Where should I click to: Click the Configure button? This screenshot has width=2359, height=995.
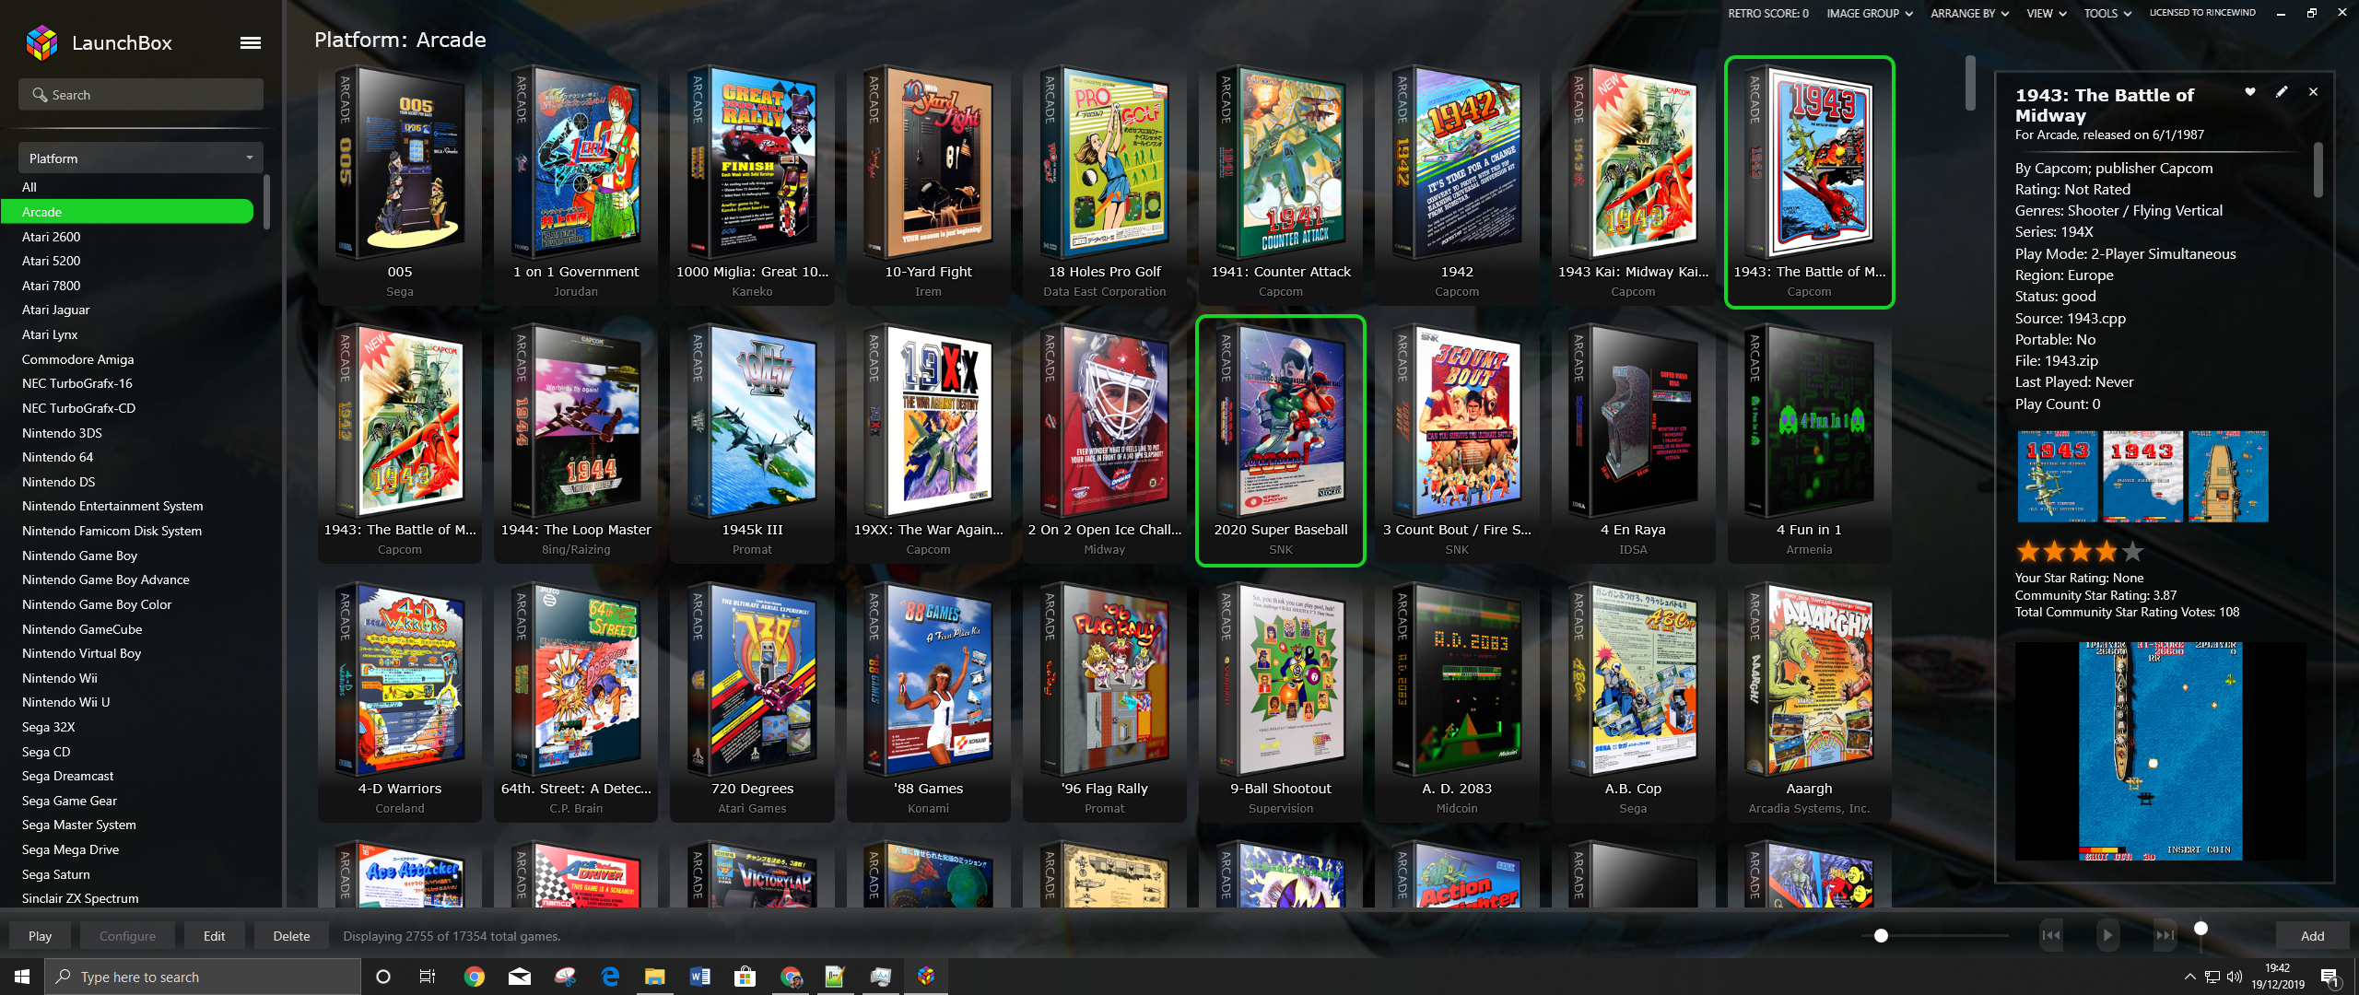coord(127,935)
